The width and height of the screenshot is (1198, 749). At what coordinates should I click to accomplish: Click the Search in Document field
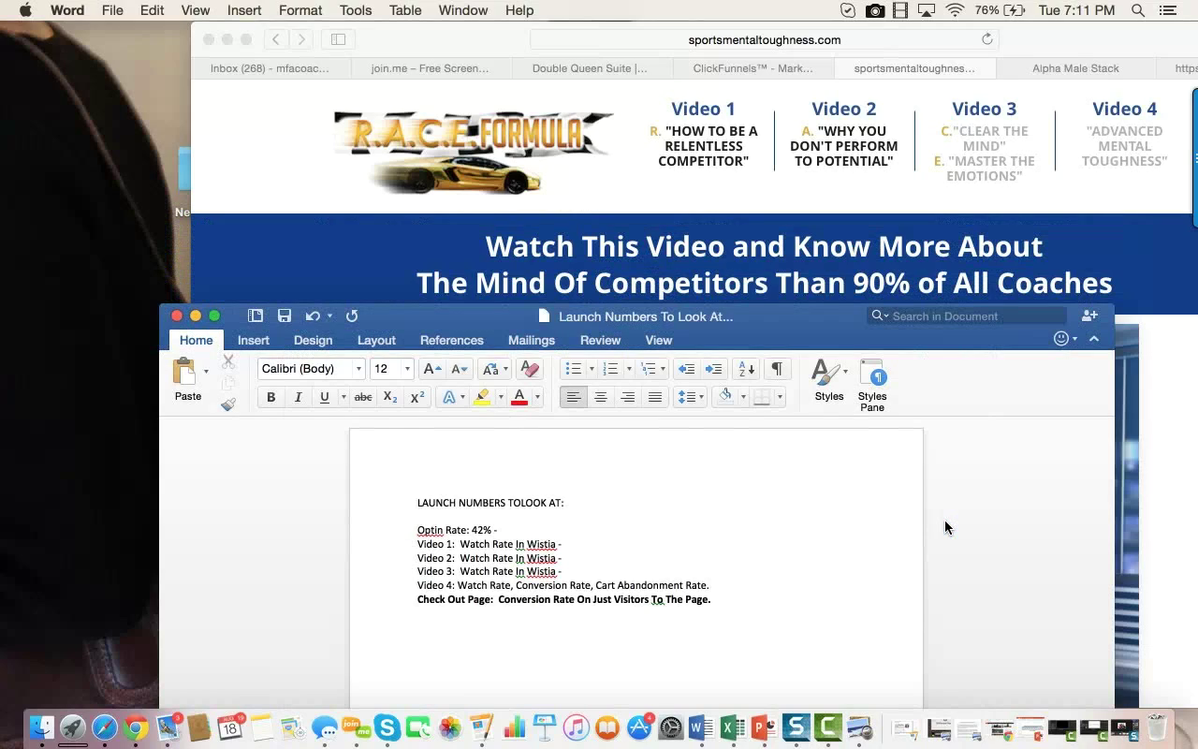point(973,316)
